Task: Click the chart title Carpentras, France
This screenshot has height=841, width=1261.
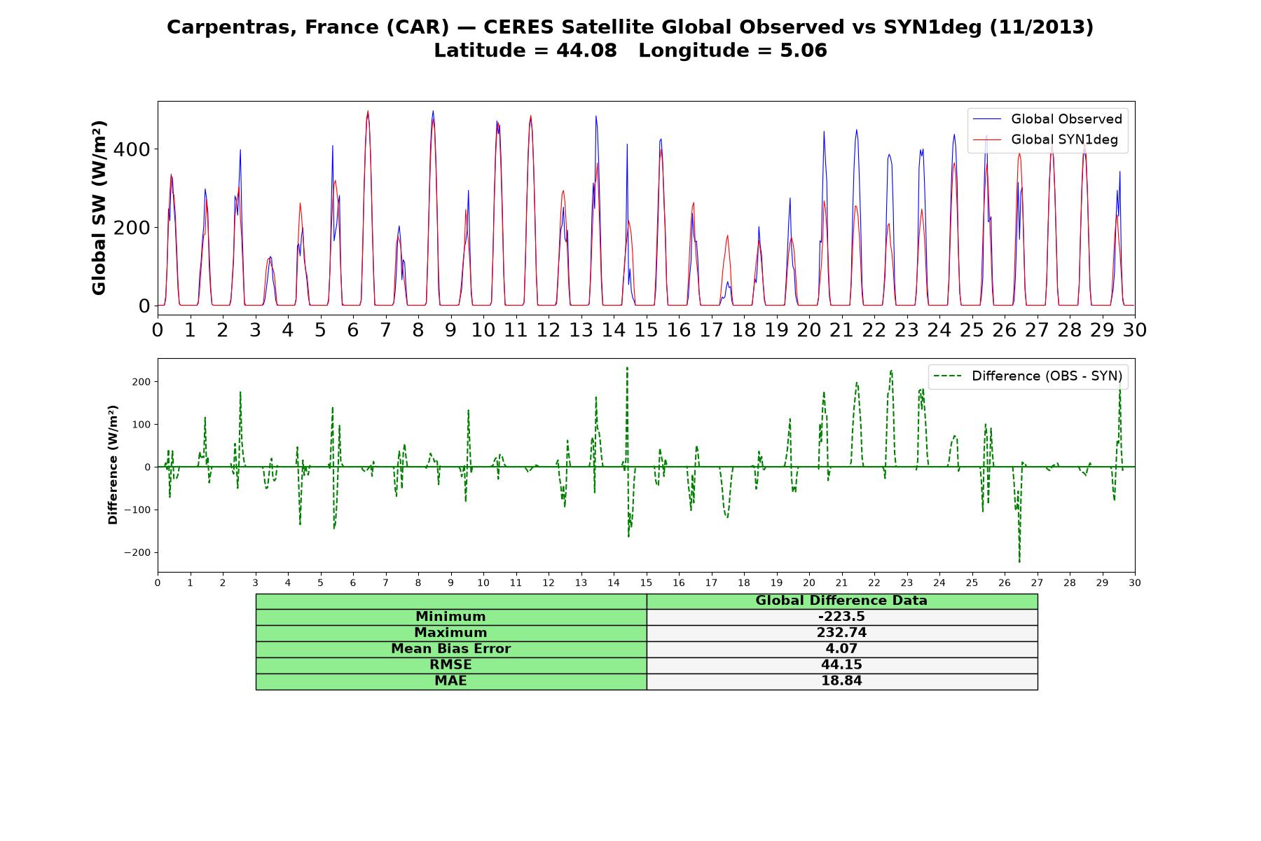Action: click(x=630, y=27)
